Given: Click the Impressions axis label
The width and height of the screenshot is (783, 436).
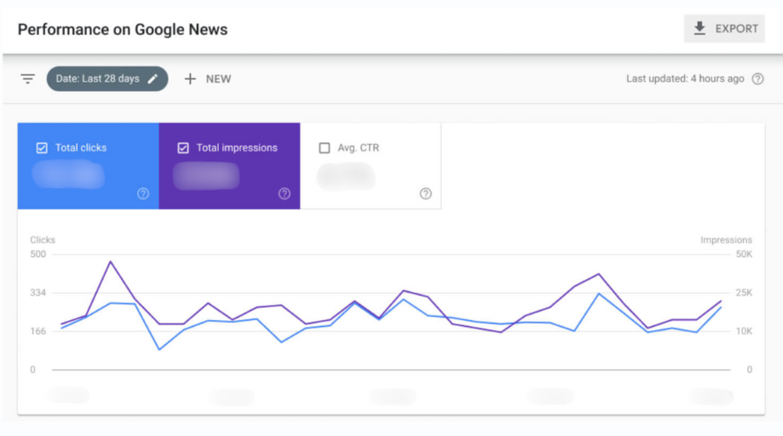Looking at the screenshot, I should [x=726, y=240].
